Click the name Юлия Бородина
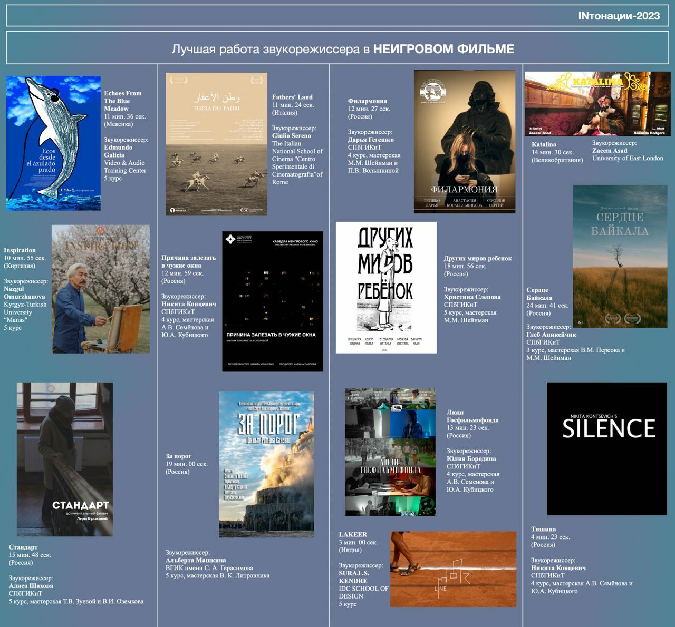675x627 pixels. pyautogui.click(x=471, y=459)
